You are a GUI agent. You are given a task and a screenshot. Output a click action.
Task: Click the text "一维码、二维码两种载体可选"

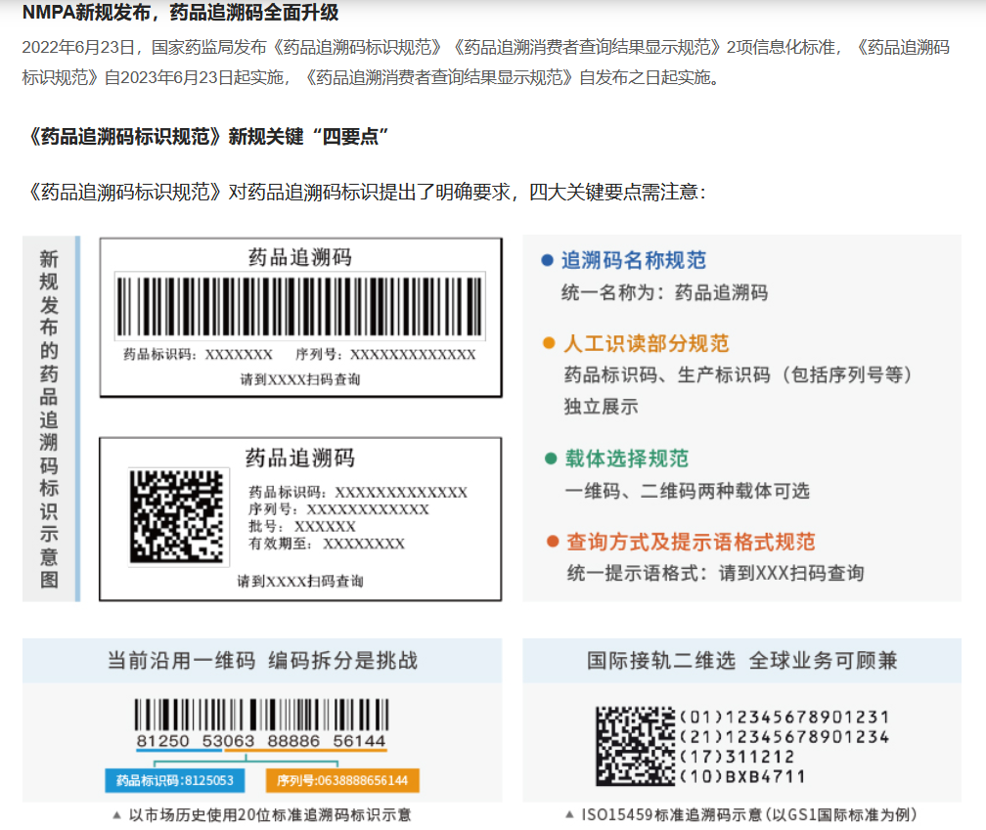[x=688, y=491]
